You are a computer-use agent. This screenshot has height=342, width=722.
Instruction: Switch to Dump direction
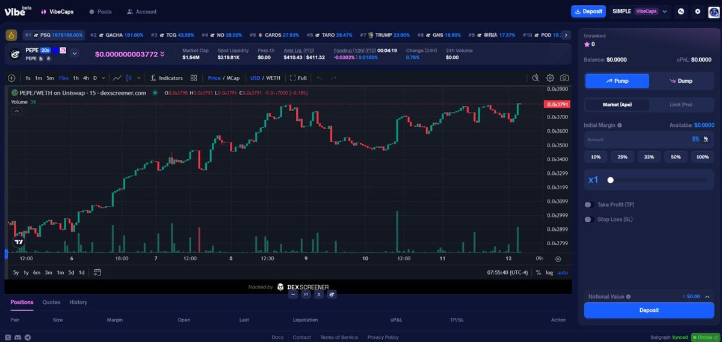point(681,81)
